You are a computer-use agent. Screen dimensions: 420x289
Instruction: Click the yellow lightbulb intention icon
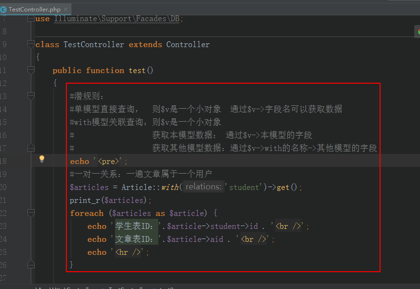tap(42, 159)
